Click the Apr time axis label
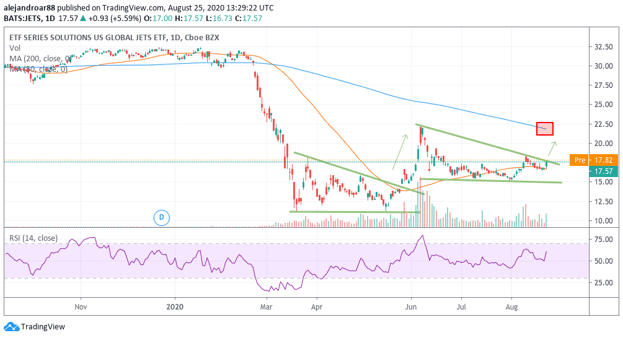Viewport: 623px width, 338px height. point(317,307)
